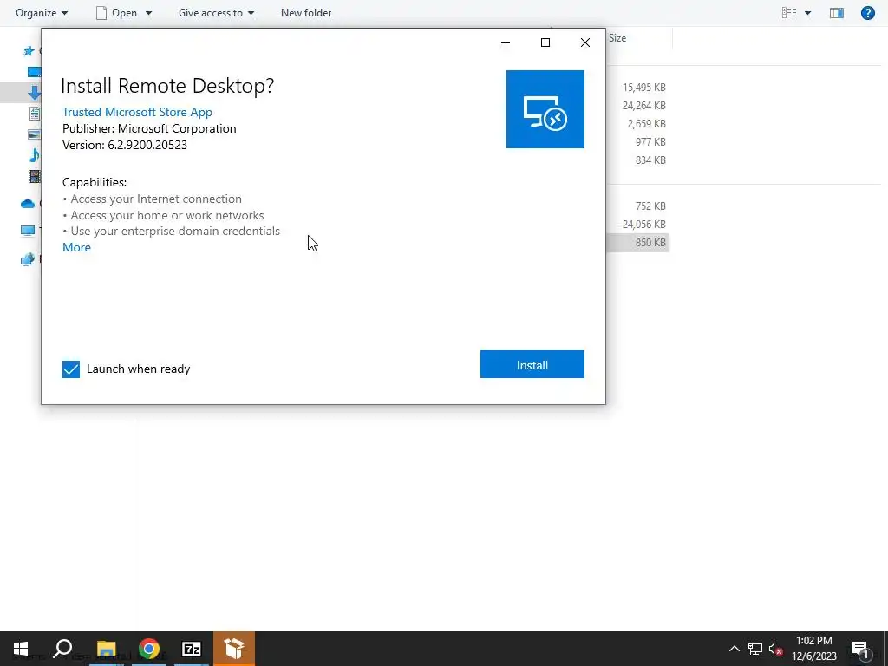Click the Install button

(532, 364)
